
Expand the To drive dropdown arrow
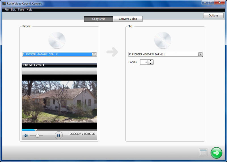200,54
